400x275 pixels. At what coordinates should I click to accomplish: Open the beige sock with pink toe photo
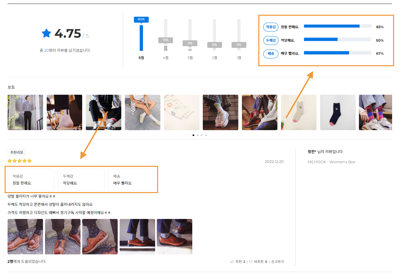click(x=298, y=112)
